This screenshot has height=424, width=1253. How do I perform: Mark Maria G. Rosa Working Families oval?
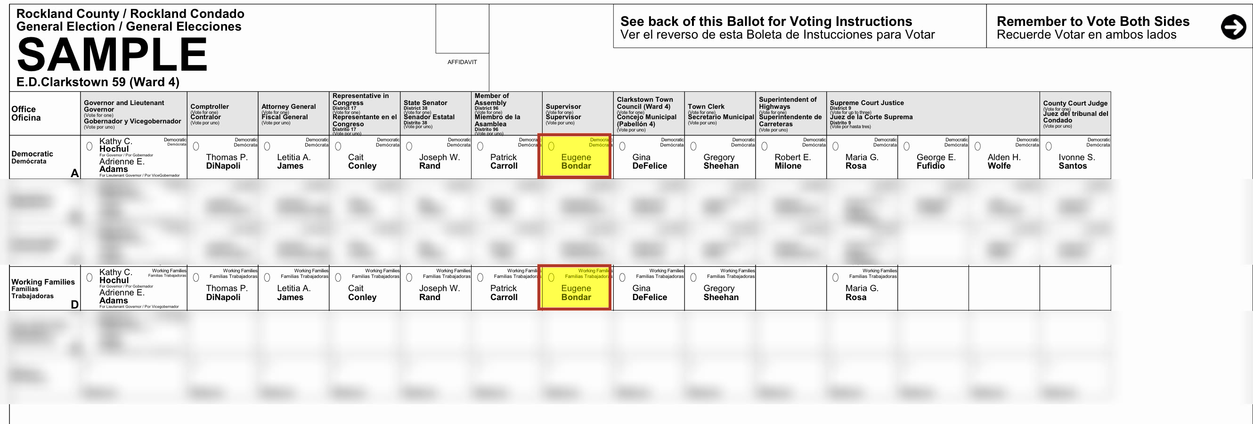coord(835,277)
